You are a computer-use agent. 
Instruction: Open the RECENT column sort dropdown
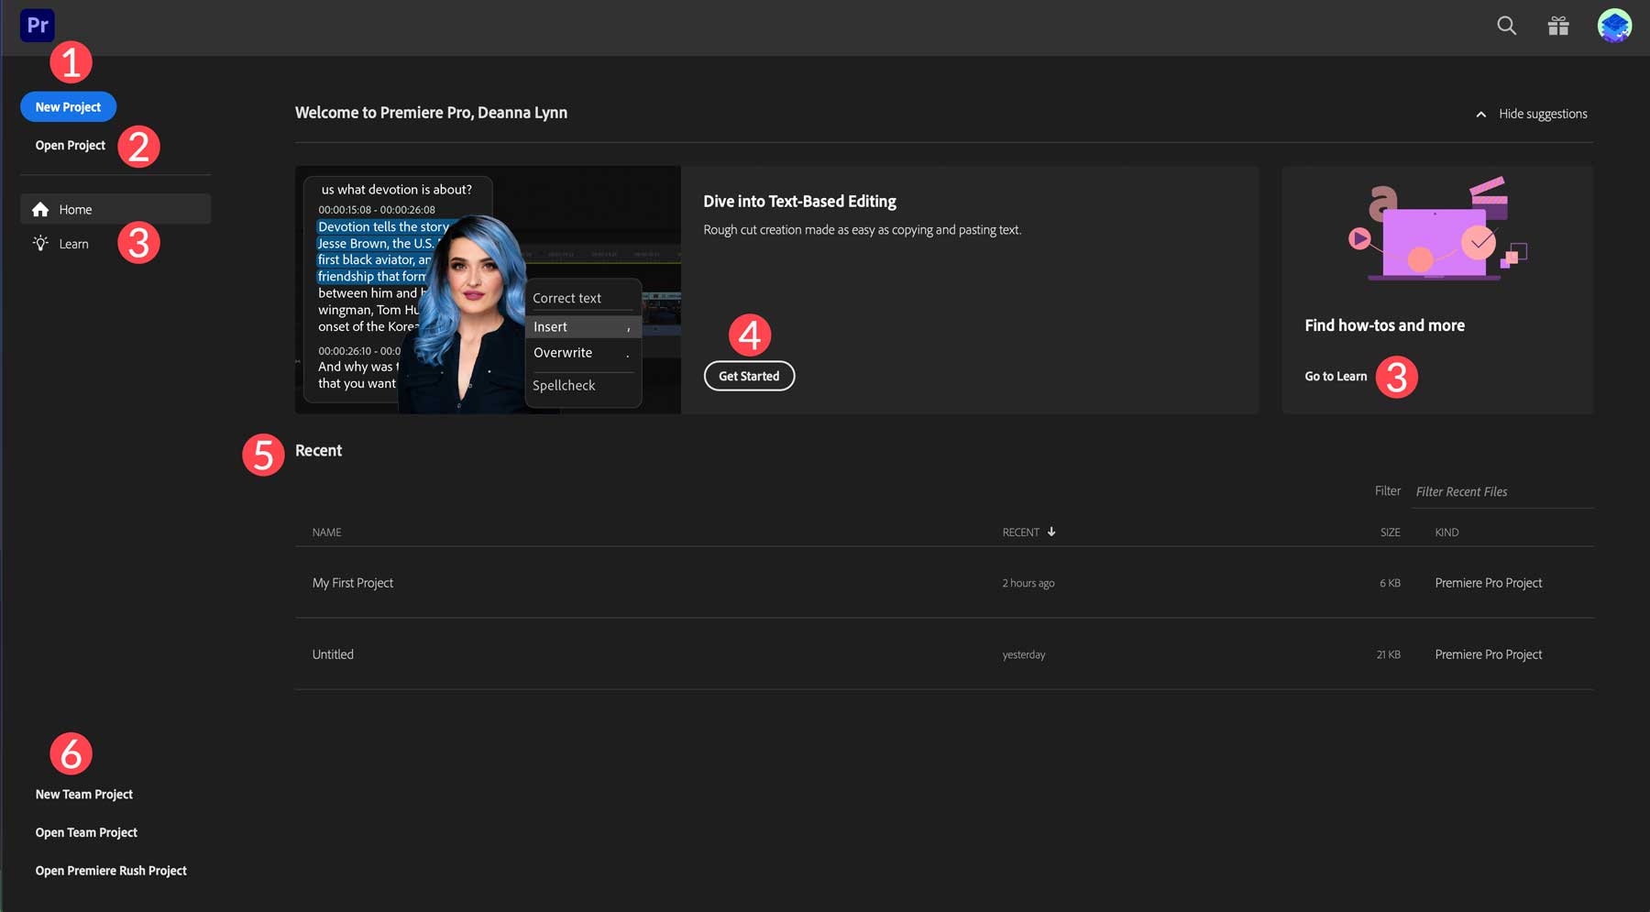[x=1022, y=532]
